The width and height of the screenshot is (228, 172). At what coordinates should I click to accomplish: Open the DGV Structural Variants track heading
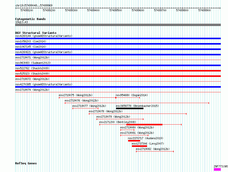point(36,33)
